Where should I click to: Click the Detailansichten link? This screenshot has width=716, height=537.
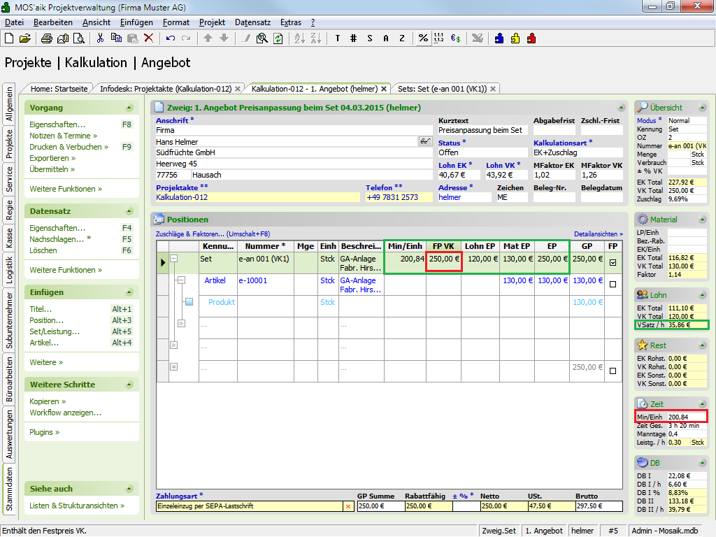click(598, 234)
